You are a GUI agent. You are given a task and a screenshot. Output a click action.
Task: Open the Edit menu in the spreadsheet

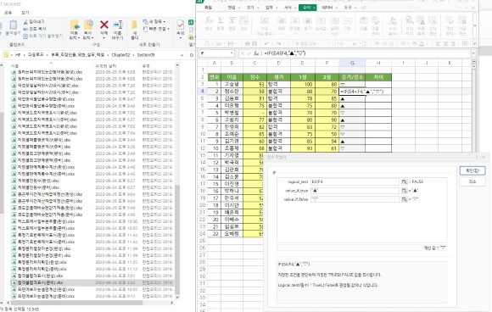click(232, 8)
